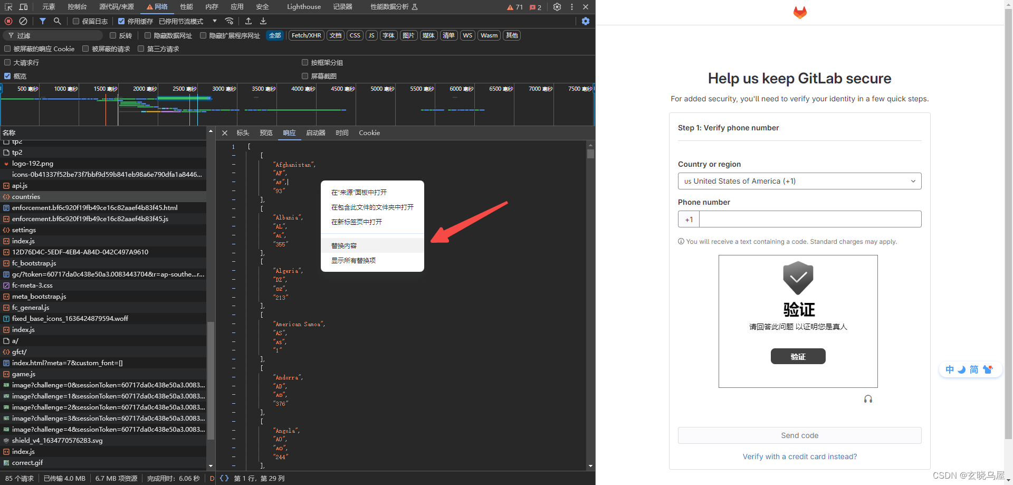1013x485 pixels.
Task: Click the 过滤 filter text field
Action: click(x=53, y=35)
